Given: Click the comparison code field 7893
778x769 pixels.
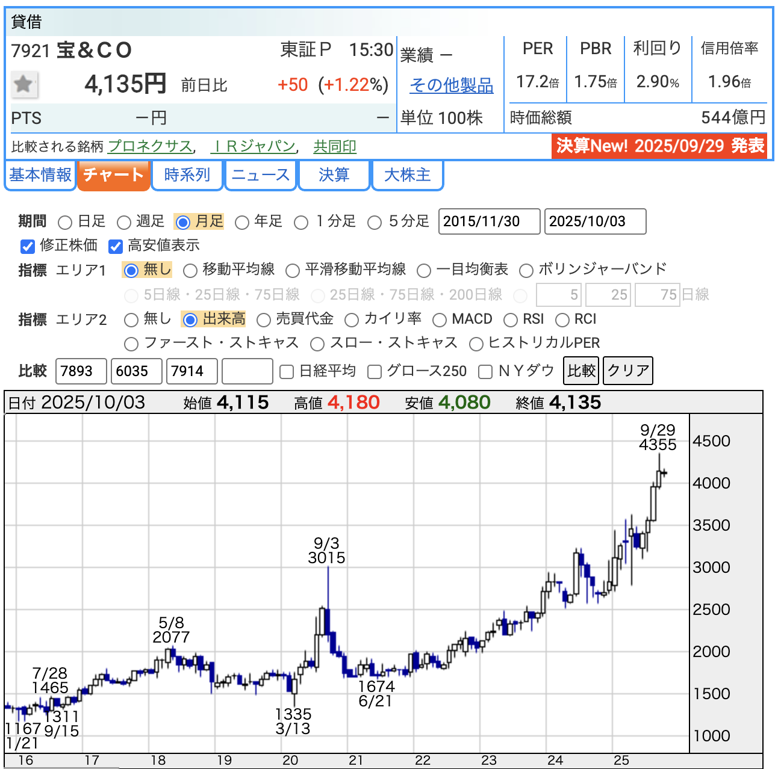Looking at the screenshot, I should (x=81, y=371).
